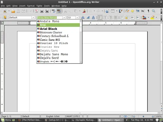Select Centered paragraph alignment icon
Image resolution: width=163 pixels, height=122 pixels.
click(x=105, y=17)
